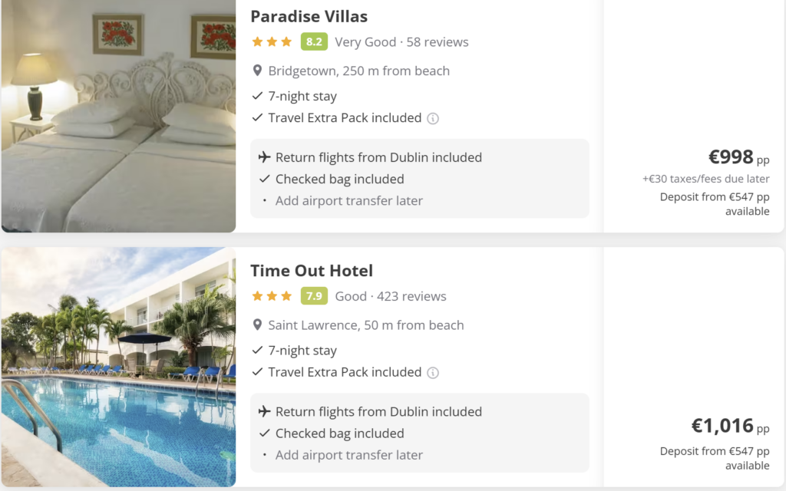Click the location pin icon near Saint Lawrence
786x491 pixels.
coord(258,325)
